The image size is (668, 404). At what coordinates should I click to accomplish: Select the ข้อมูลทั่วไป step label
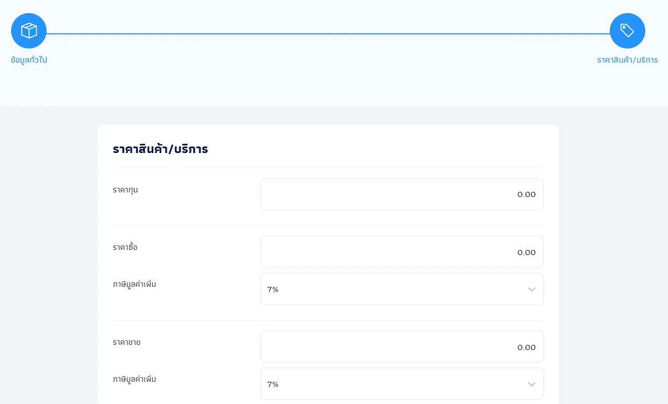pos(29,60)
